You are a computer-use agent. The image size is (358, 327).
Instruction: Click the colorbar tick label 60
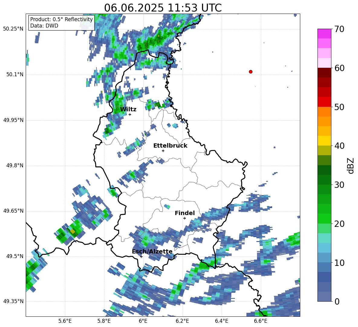click(339, 68)
